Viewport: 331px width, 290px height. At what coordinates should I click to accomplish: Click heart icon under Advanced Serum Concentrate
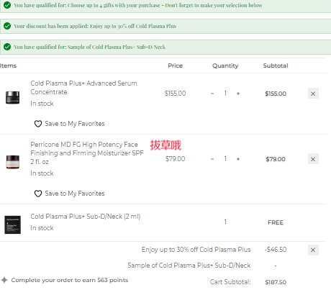(x=38, y=124)
